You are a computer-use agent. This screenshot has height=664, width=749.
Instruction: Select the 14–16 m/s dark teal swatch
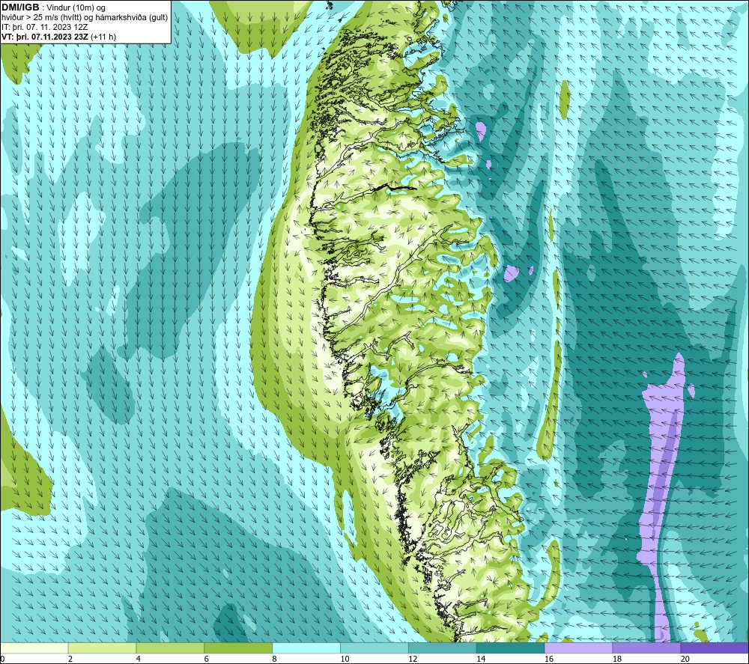pyautogui.click(x=511, y=648)
